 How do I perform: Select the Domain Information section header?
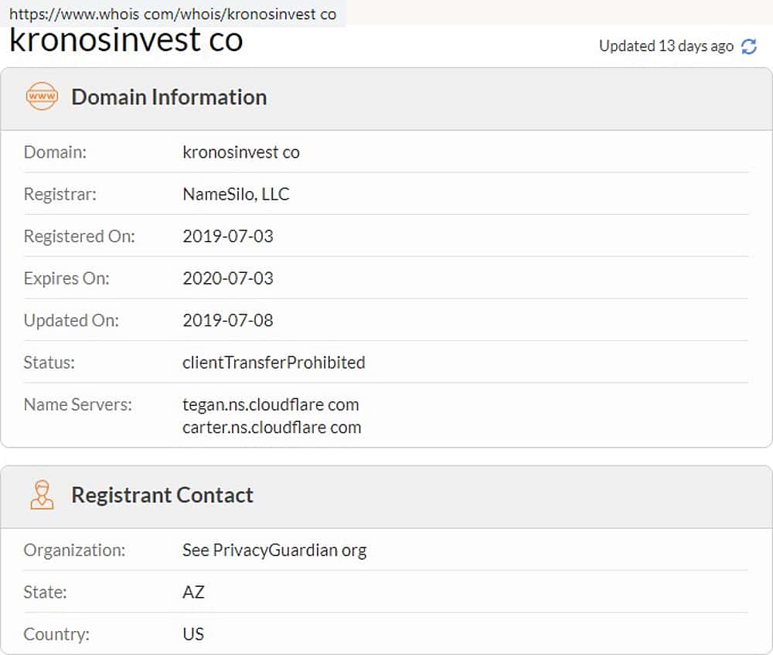(x=169, y=97)
